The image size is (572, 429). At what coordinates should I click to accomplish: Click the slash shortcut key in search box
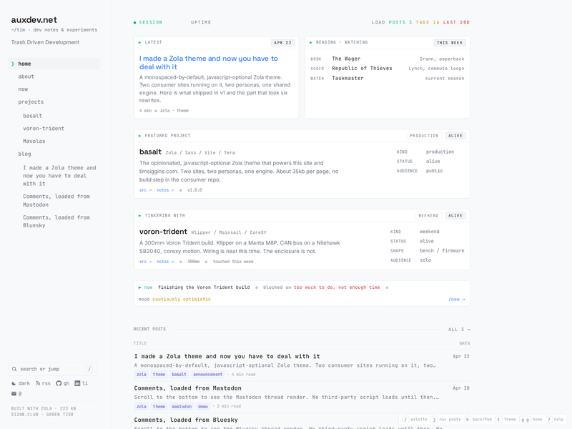89,369
